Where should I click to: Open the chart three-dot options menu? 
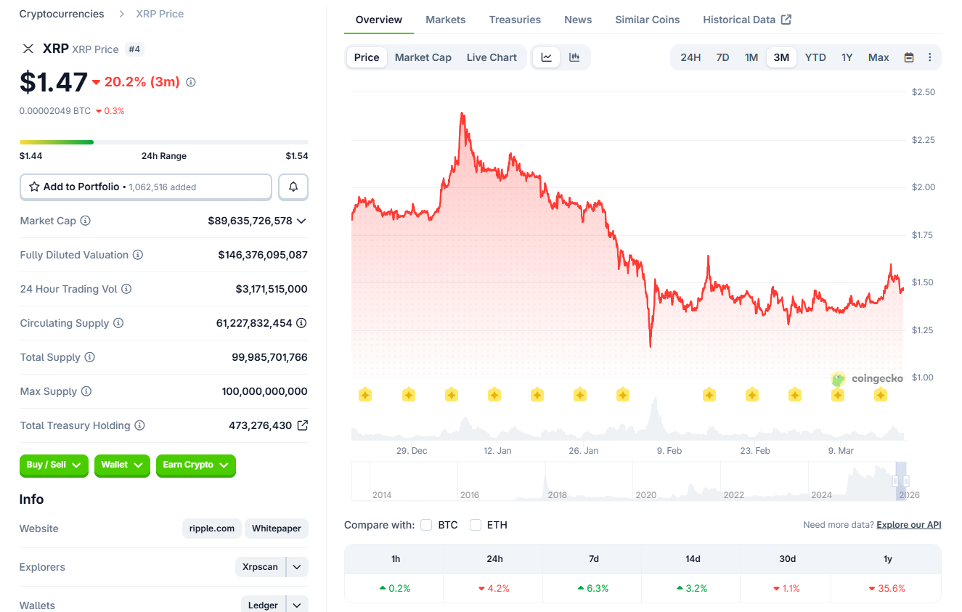(x=930, y=57)
